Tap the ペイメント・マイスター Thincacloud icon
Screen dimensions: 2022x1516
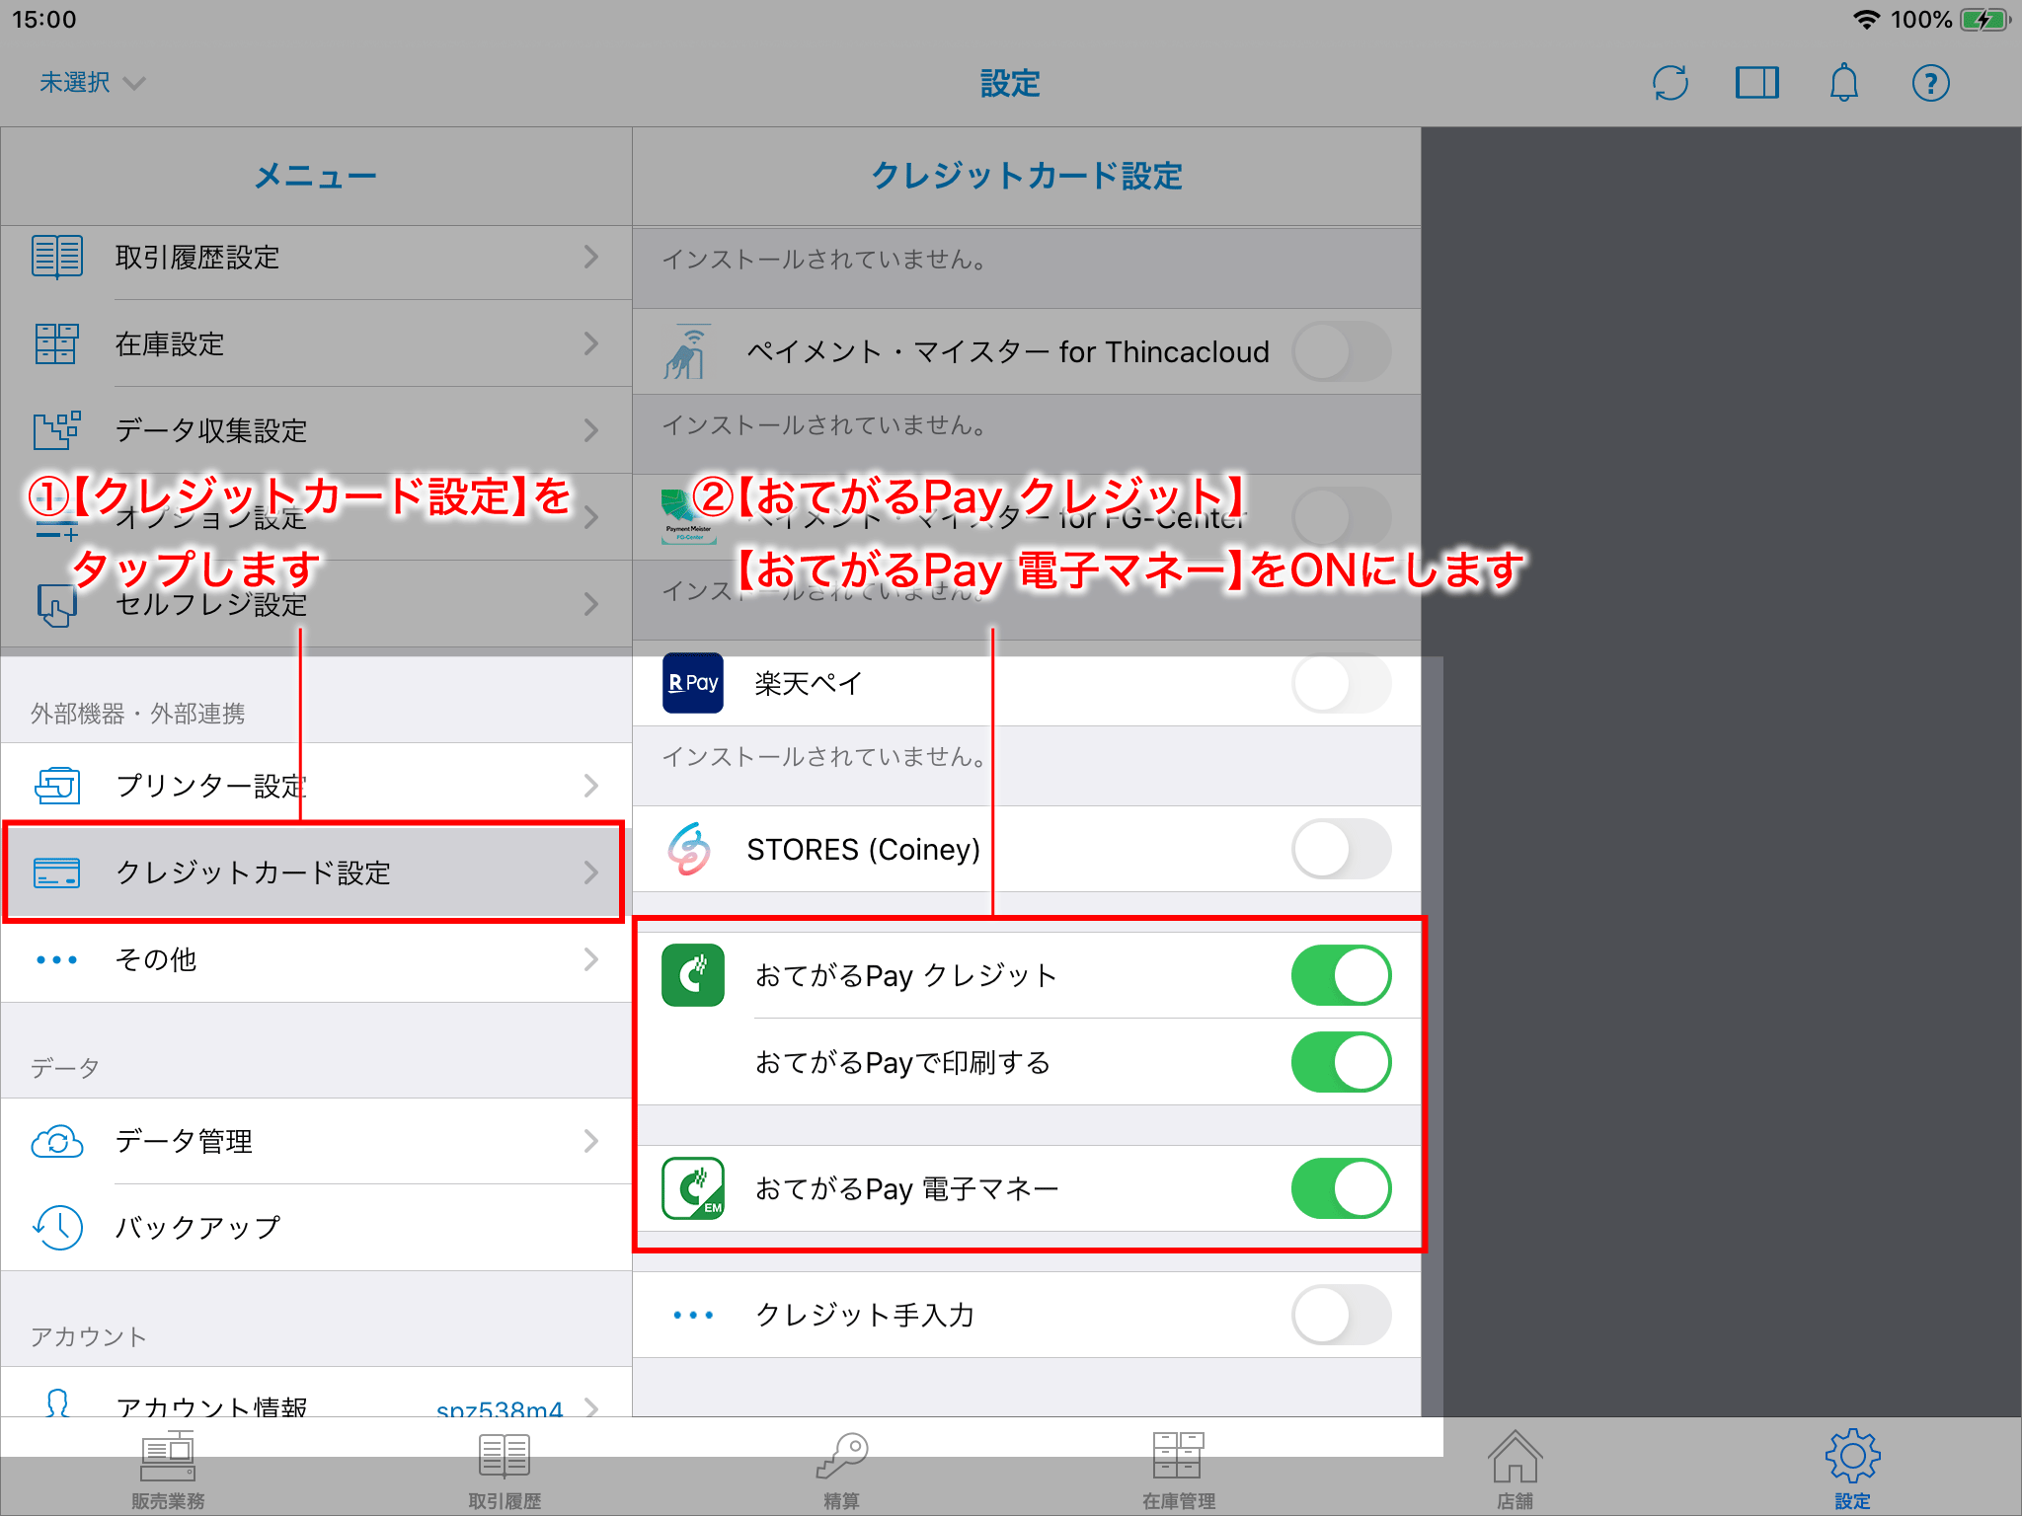(x=687, y=351)
